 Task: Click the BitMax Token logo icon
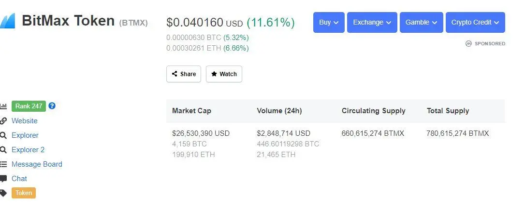coord(7,22)
